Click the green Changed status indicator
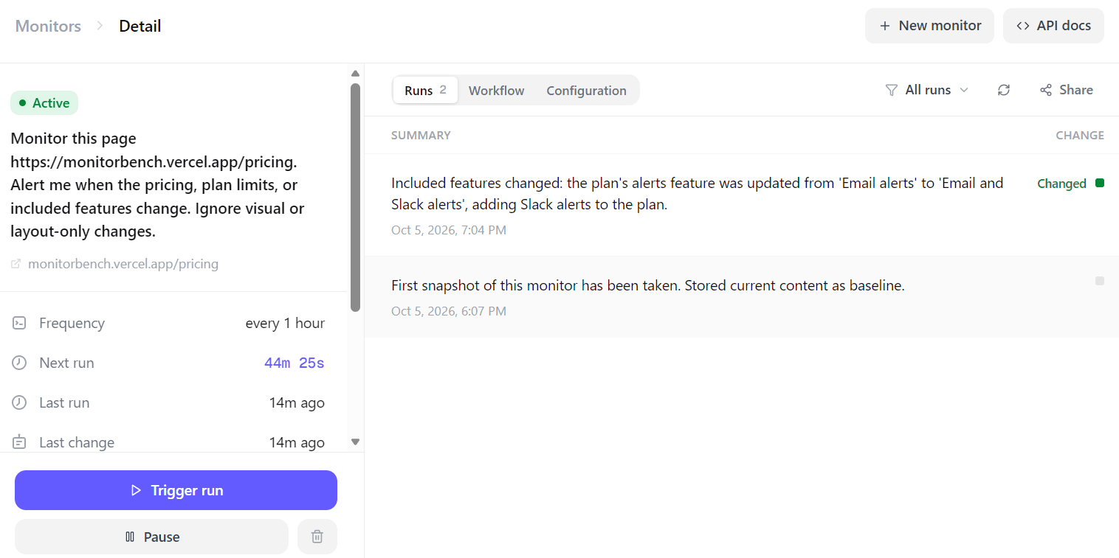This screenshot has height=558, width=1119. pos(1100,183)
